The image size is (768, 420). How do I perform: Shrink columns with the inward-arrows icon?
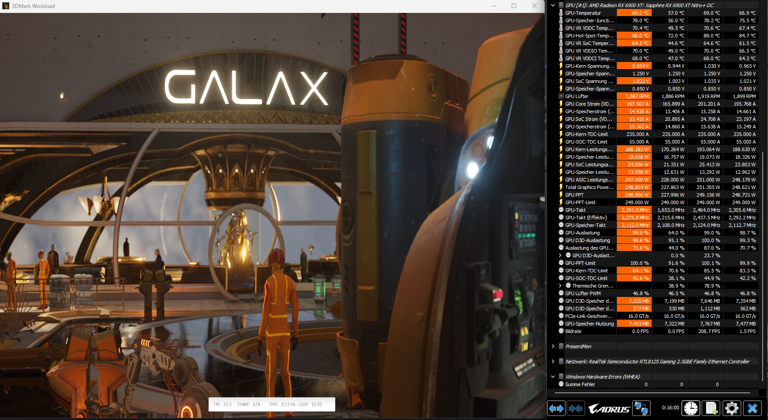(575, 408)
